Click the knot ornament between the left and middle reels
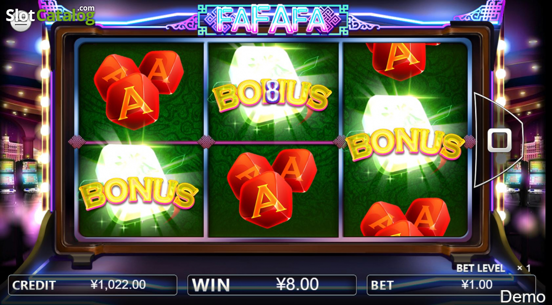Image resolution: width=552 pixels, height=305 pixels. (x=205, y=141)
